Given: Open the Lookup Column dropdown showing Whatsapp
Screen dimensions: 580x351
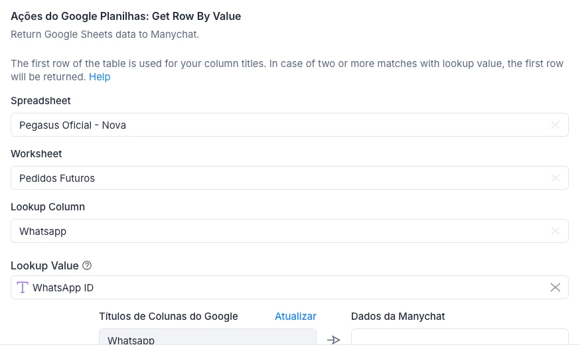Looking at the screenshot, I should pyautogui.click(x=279, y=231).
